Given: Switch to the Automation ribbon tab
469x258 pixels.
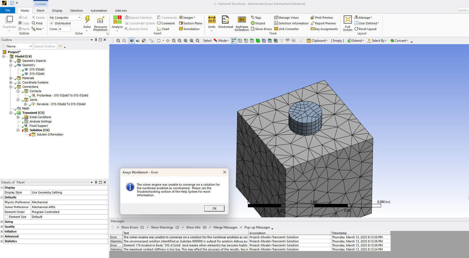Looking at the screenshot, I should (x=99, y=11).
